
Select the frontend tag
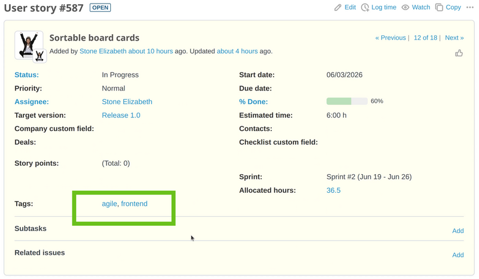134,204
